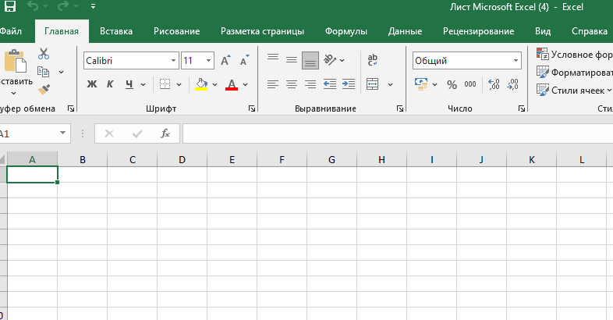Image resolution: width=613 pixels, height=320 pixels.
Task: Open the Файл tab
Action: click(x=11, y=31)
